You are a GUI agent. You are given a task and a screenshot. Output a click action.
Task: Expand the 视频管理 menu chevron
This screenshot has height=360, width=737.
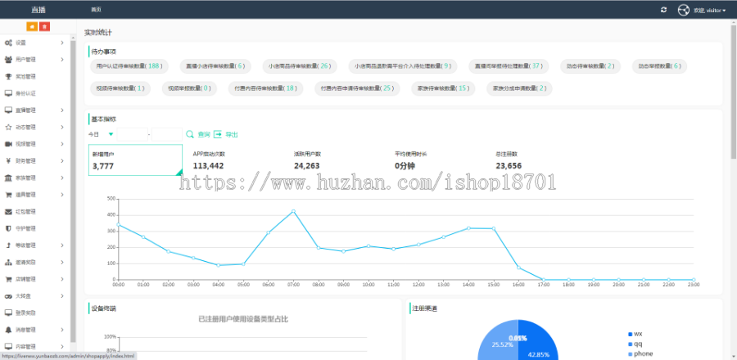[62, 144]
